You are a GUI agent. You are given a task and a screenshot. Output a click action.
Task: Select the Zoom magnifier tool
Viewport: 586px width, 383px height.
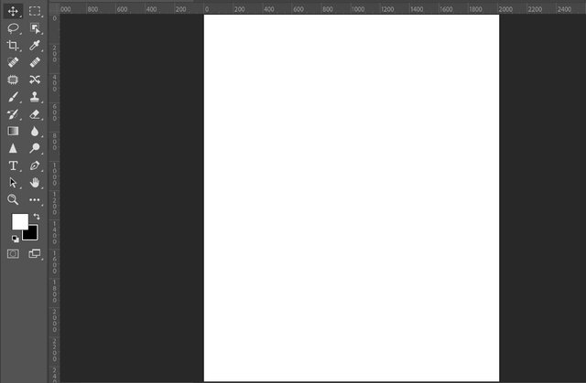pyautogui.click(x=13, y=199)
